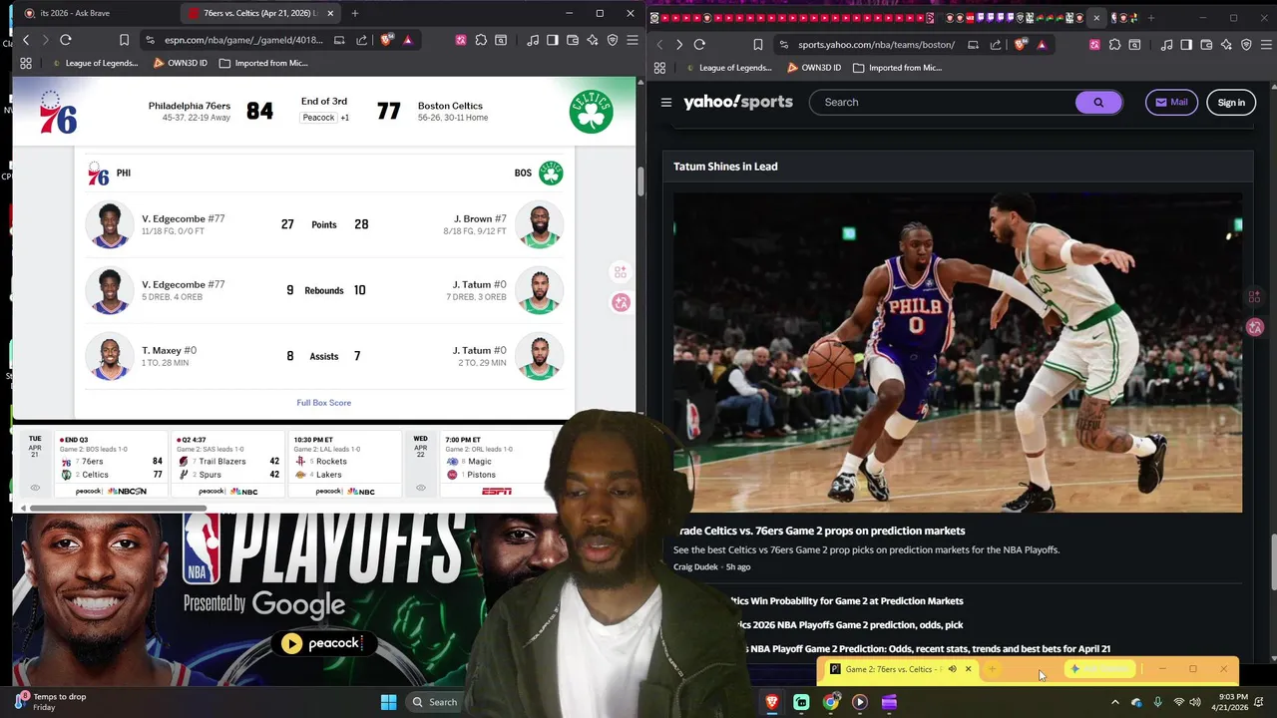Play the Peacock playoffs video
The width and height of the screenshot is (1277, 718).
tap(291, 643)
